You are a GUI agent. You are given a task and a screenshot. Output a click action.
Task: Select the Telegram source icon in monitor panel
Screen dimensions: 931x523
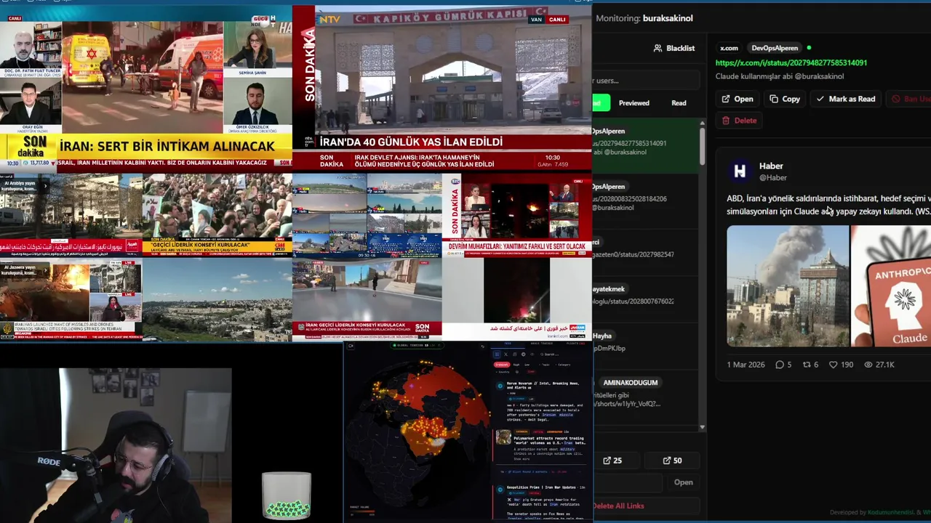523,354
